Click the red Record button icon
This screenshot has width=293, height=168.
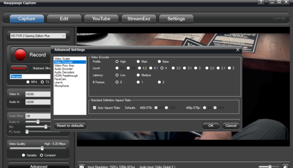click(20, 55)
